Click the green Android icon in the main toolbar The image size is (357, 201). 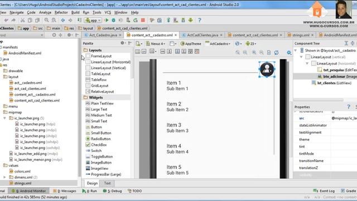click(191, 20)
